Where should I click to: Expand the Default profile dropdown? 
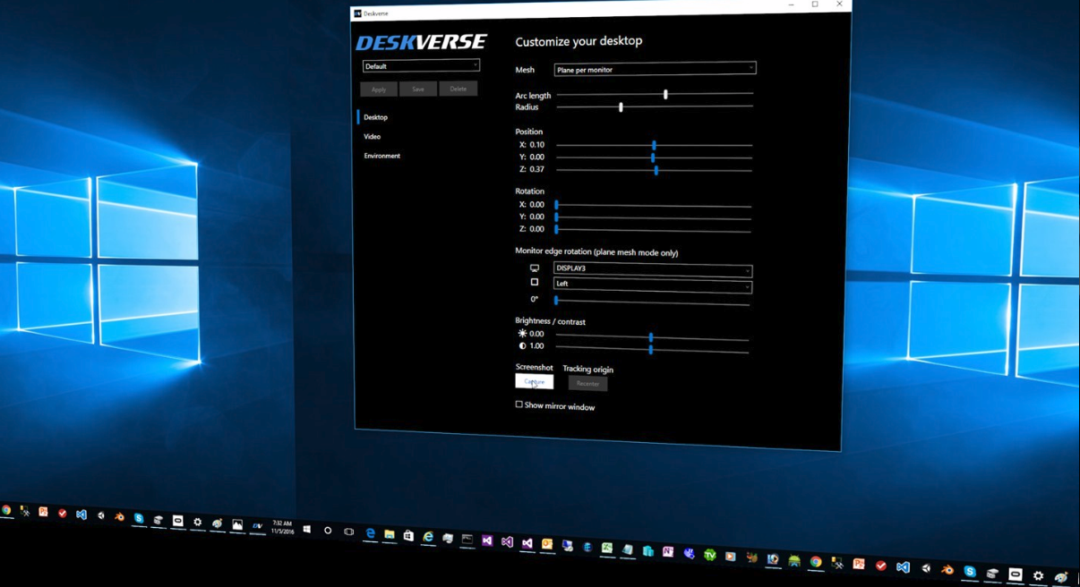coord(421,66)
